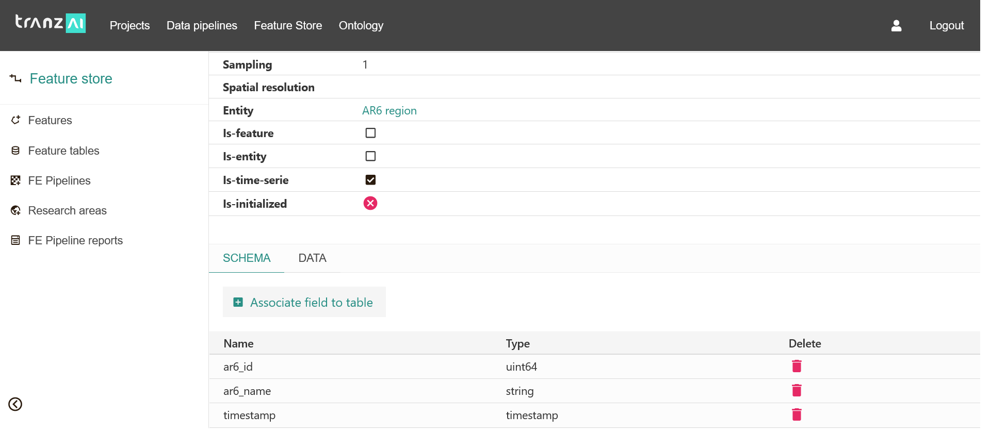Open the Ontology menu

tap(361, 26)
